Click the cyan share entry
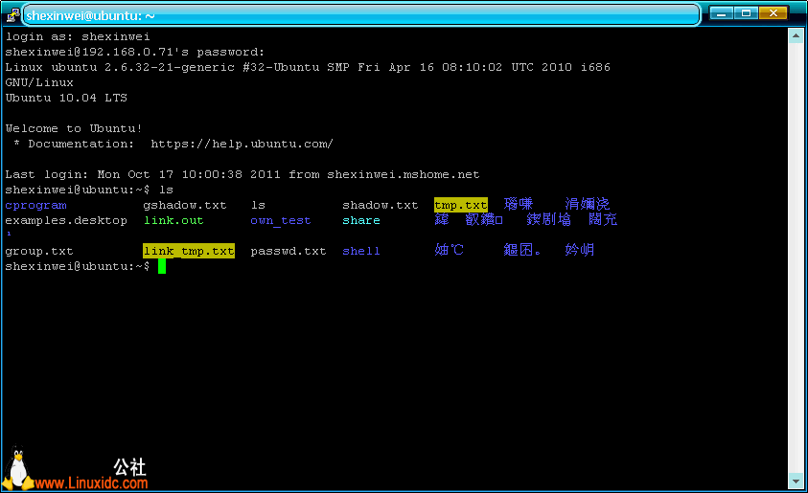Image resolution: width=808 pixels, height=493 pixels. [x=360, y=220]
